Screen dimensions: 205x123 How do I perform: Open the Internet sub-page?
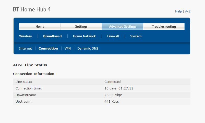[26, 49]
